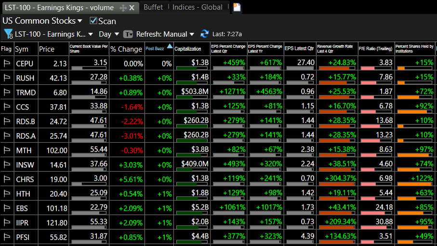
Task: Select the CEPU symbol cell
Action: 26,64
